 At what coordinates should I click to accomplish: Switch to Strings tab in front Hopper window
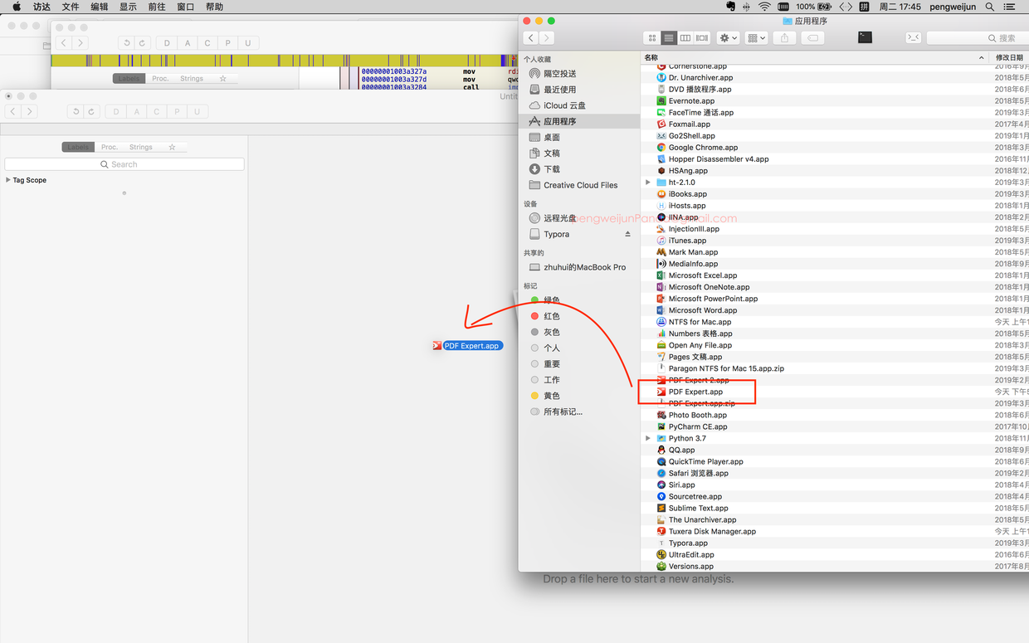[x=141, y=147]
